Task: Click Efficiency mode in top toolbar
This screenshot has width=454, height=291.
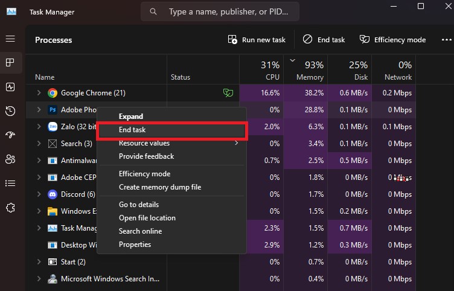Action: point(392,40)
